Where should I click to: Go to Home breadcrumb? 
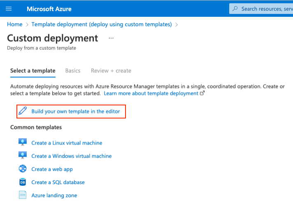[x=14, y=24]
